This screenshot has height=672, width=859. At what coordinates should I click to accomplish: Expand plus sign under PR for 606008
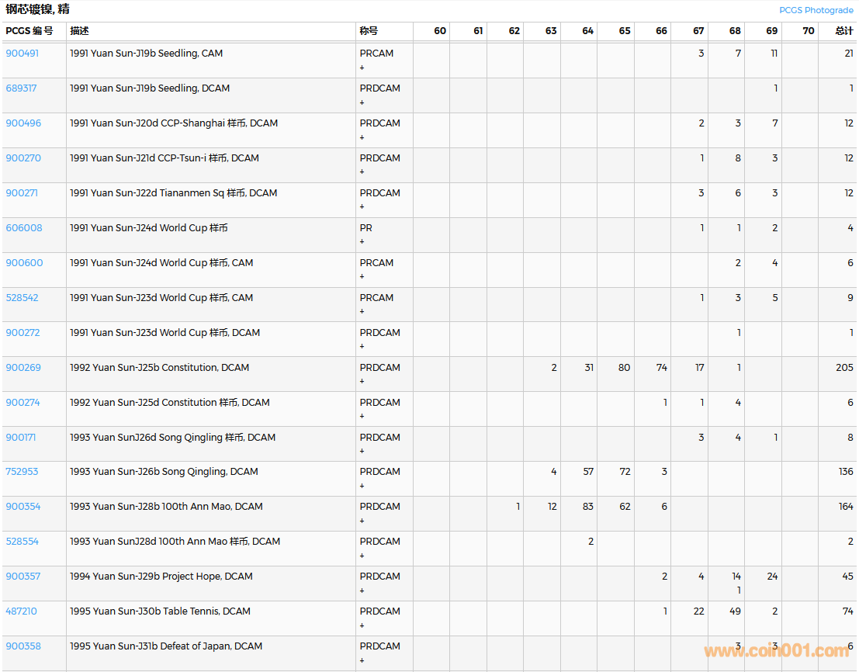coord(362,242)
